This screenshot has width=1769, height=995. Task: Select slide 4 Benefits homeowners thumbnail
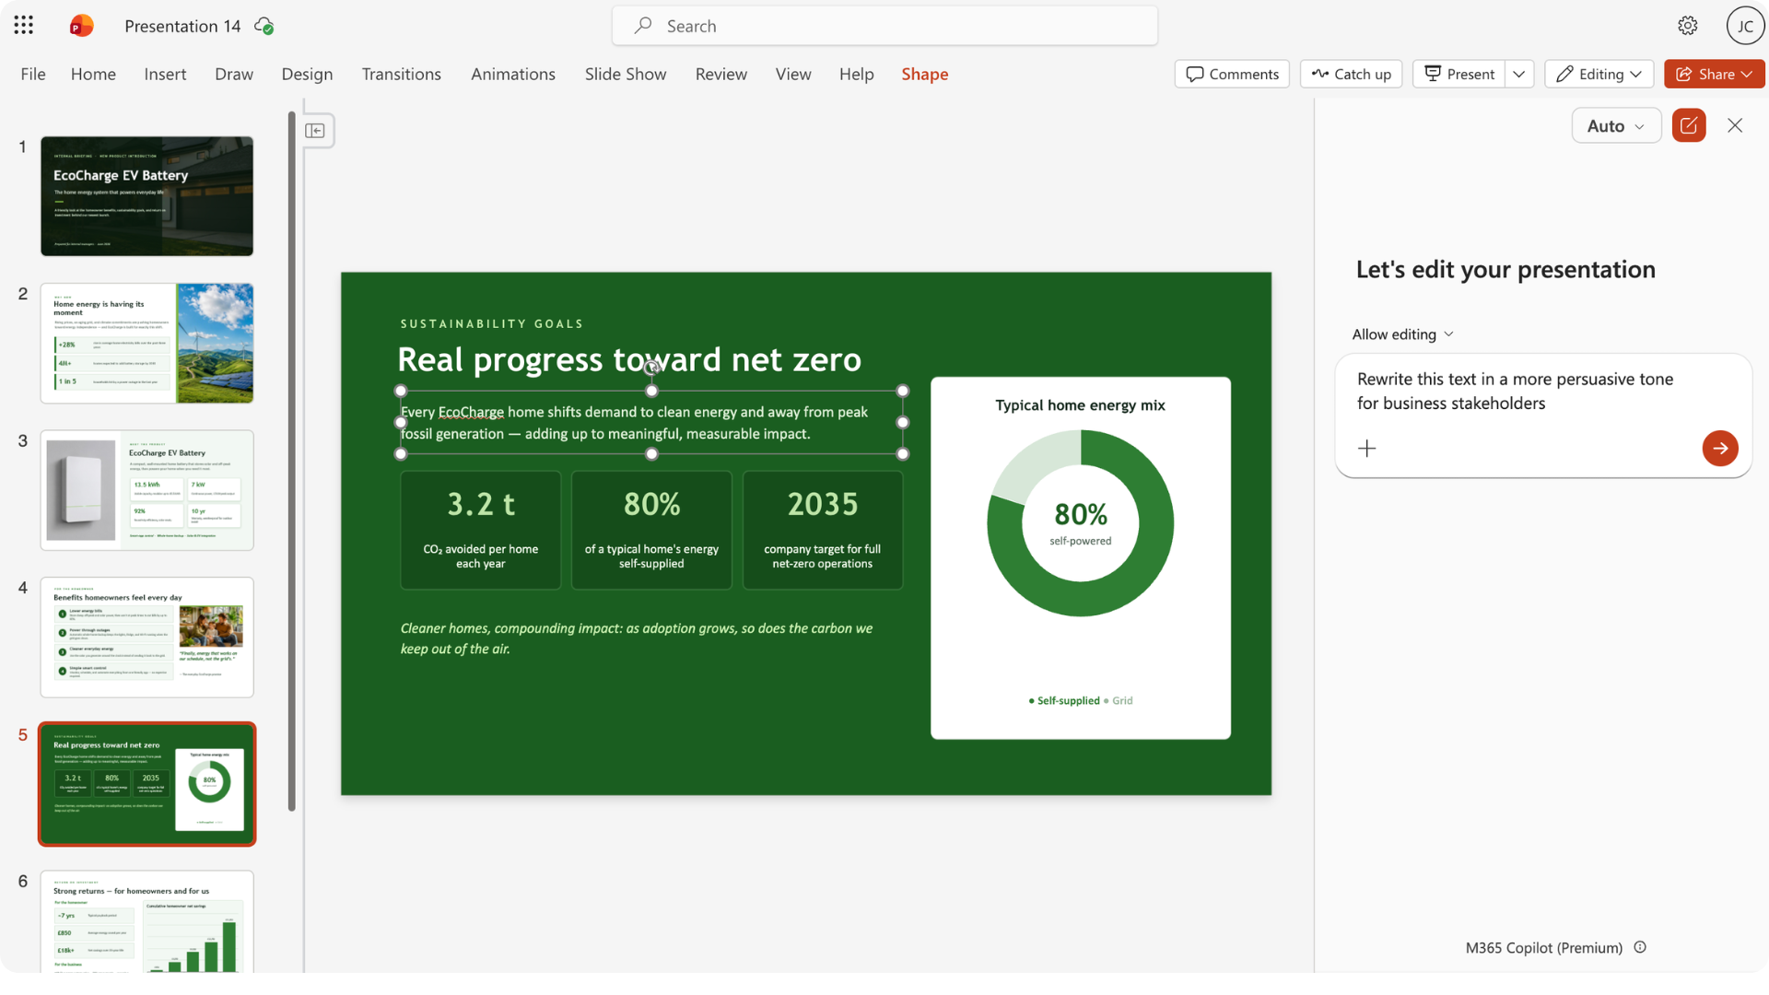pos(146,637)
